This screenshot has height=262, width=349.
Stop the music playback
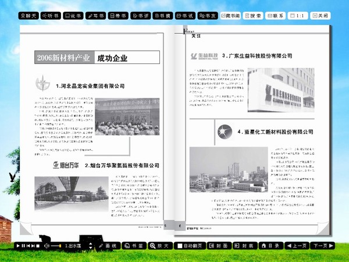coord(38,246)
